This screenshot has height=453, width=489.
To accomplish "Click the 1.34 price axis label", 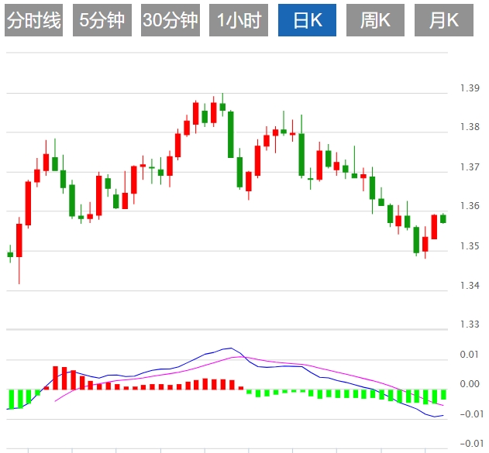I will pyautogui.click(x=470, y=286).
